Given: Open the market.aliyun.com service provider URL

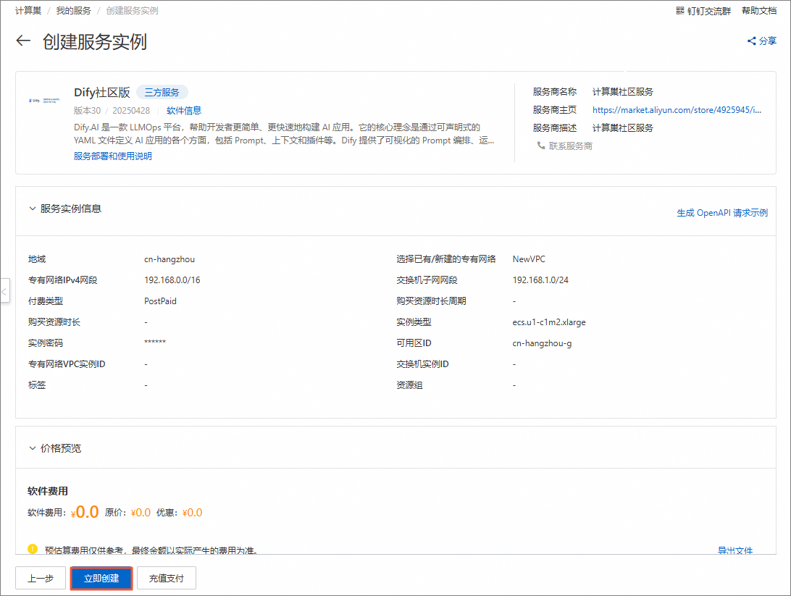Looking at the screenshot, I should (x=677, y=110).
